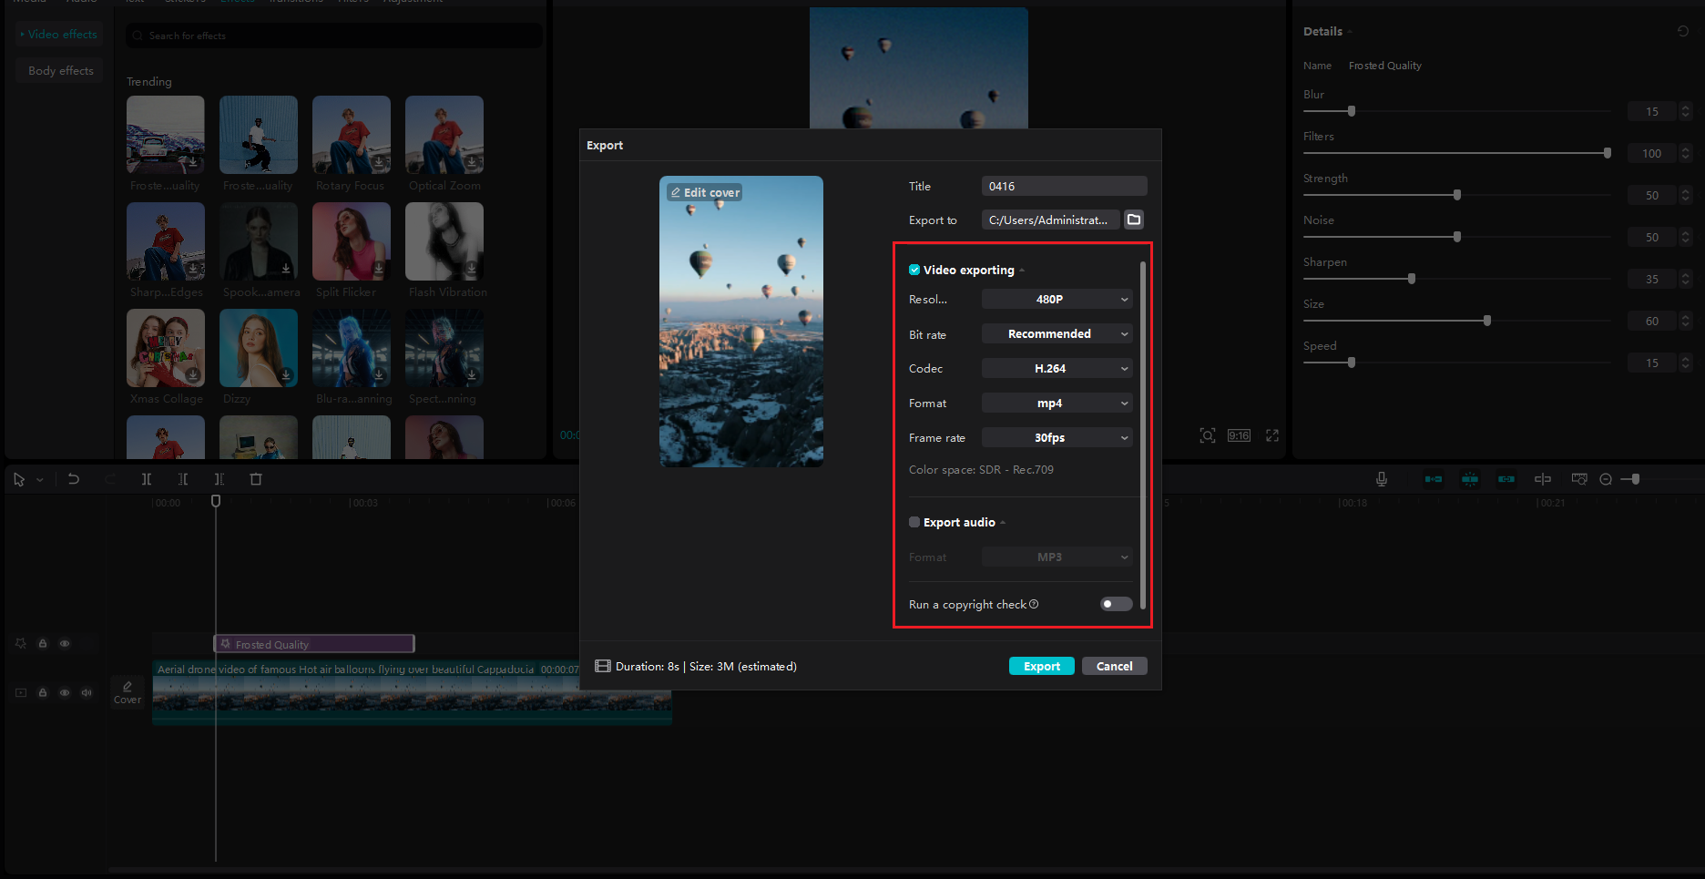Open the Frame rate dropdown showing 30fps

tap(1057, 437)
